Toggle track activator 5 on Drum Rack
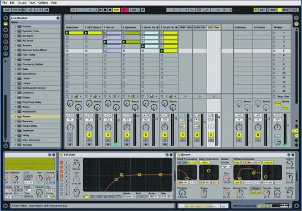 pos(146,135)
